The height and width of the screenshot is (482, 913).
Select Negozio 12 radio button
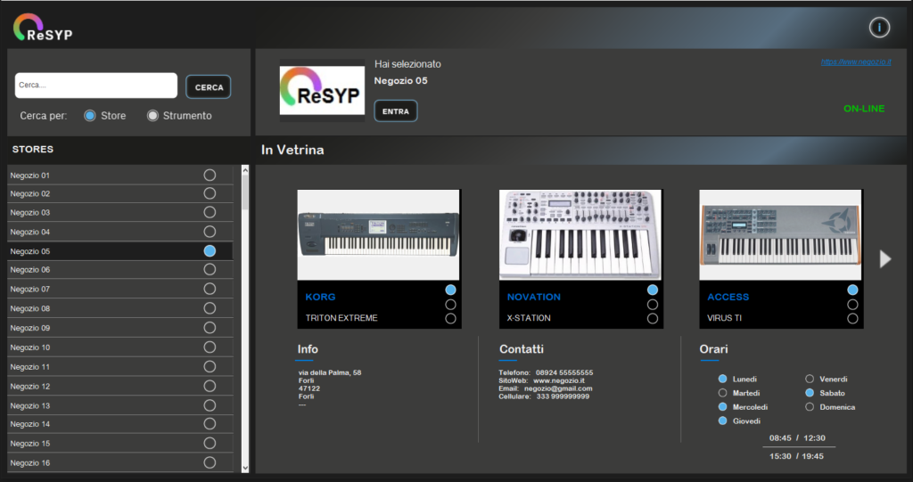(210, 386)
